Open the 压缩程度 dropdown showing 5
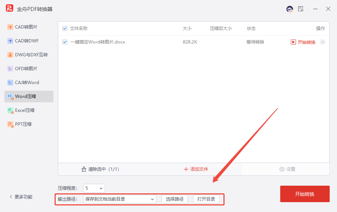The height and width of the screenshot is (212, 337). pyautogui.click(x=94, y=188)
